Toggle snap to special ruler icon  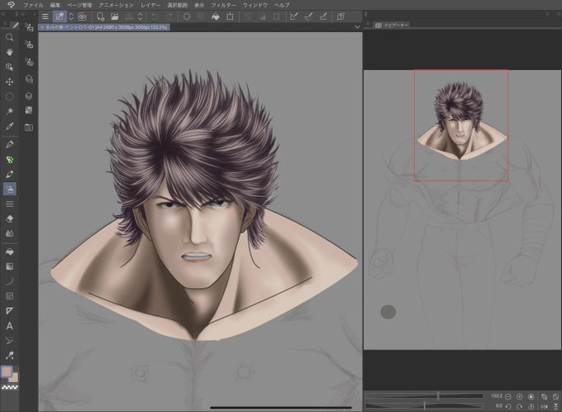click(x=308, y=17)
